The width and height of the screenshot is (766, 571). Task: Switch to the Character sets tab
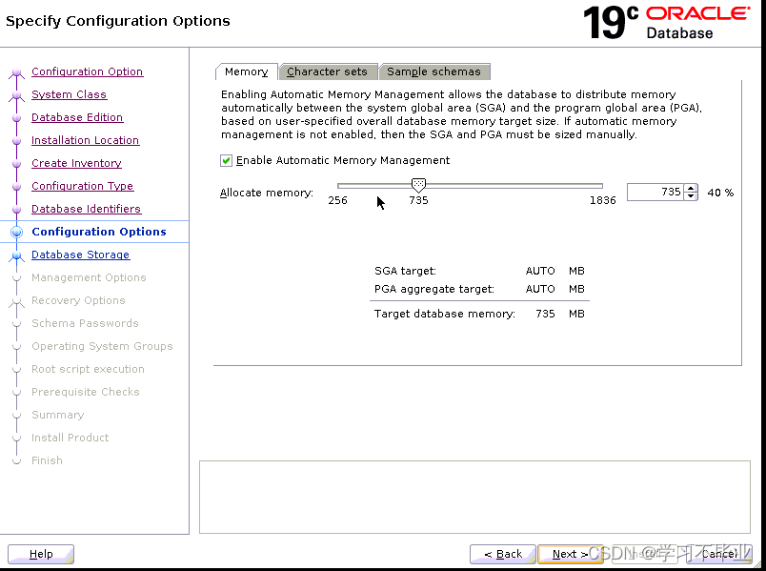tap(328, 71)
